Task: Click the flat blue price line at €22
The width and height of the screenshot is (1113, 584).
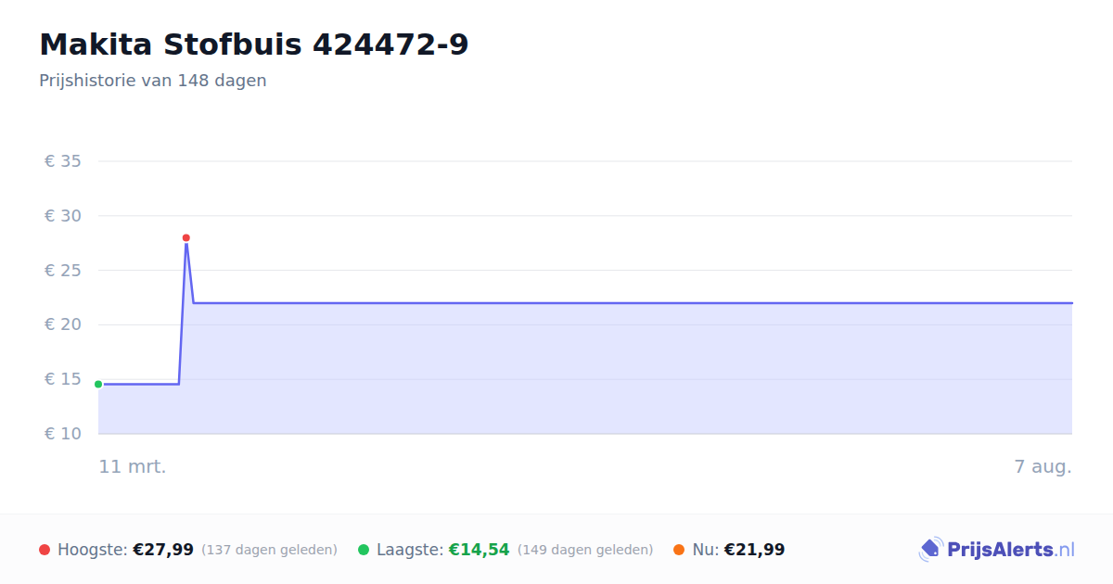Action: 631,303
